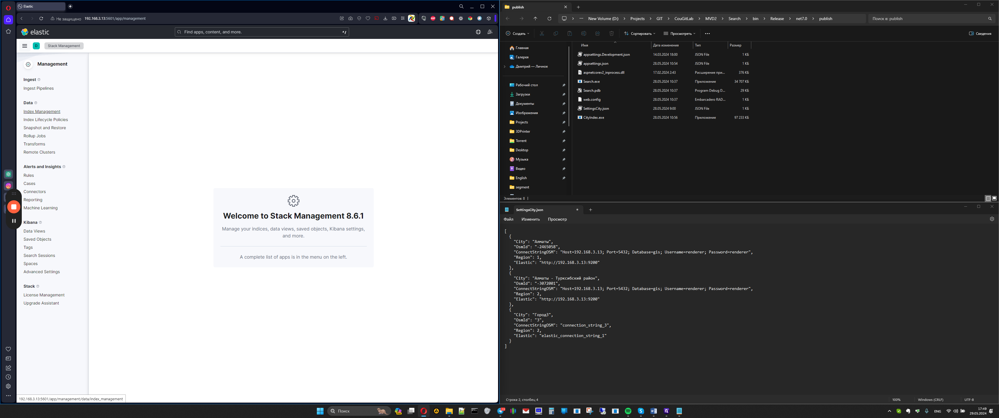
Task: Open Saved Objects in Kibana section
Action: tap(37, 239)
